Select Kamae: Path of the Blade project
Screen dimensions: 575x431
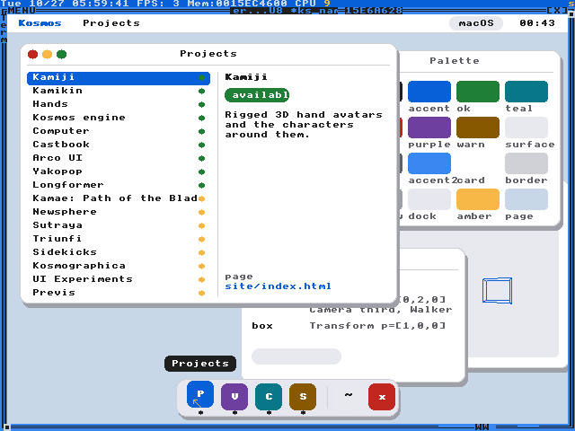[x=119, y=198]
